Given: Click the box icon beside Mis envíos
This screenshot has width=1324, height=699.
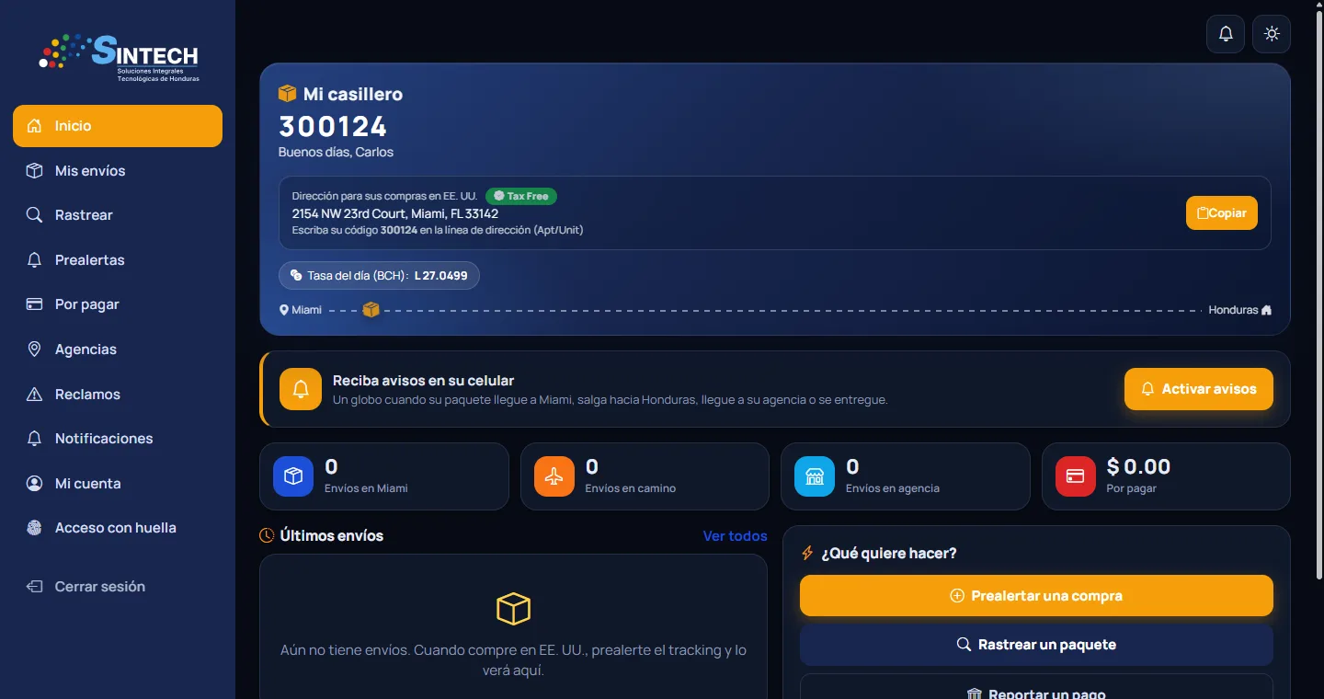Looking at the screenshot, I should pyautogui.click(x=34, y=171).
